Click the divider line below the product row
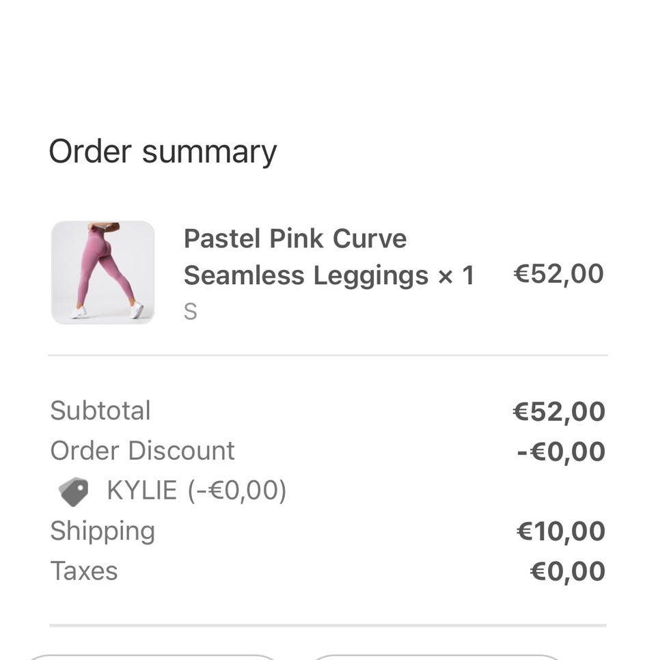Screen dimensions: 656x660 point(328,355)
